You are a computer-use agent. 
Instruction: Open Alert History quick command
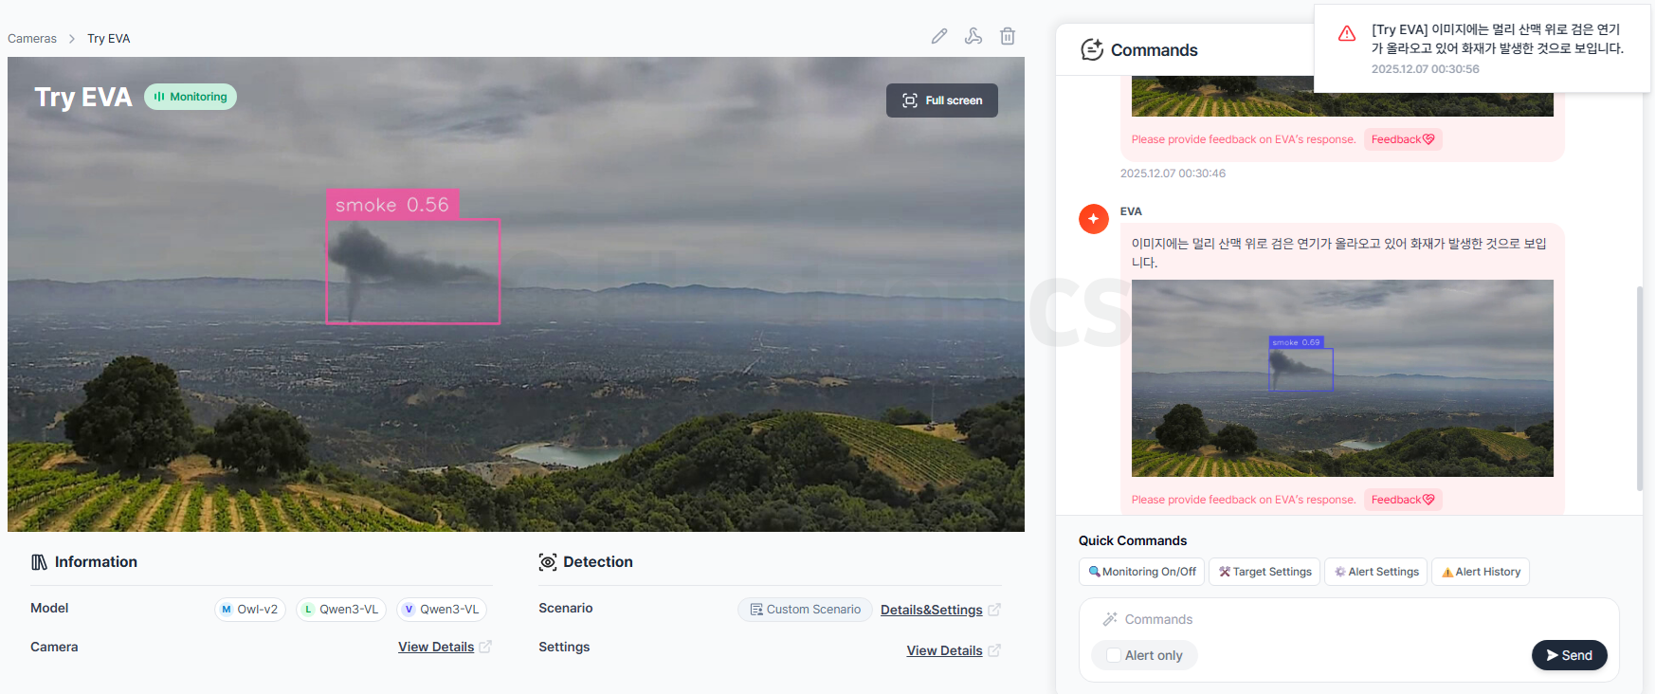(1480, 572)
